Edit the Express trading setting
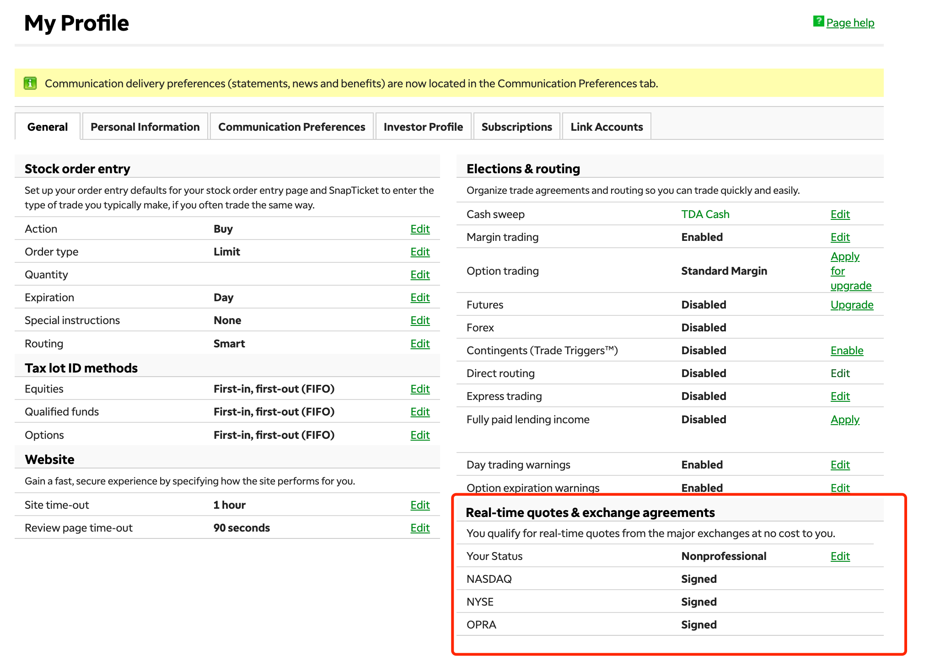The height and width of the screenshot is (671, 935). coord(840,396)
